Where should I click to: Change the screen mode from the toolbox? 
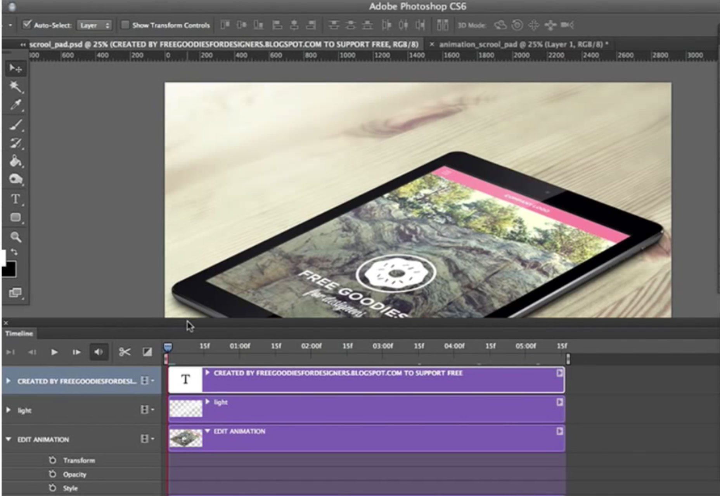pyautogui.click(x=16, y=293)
